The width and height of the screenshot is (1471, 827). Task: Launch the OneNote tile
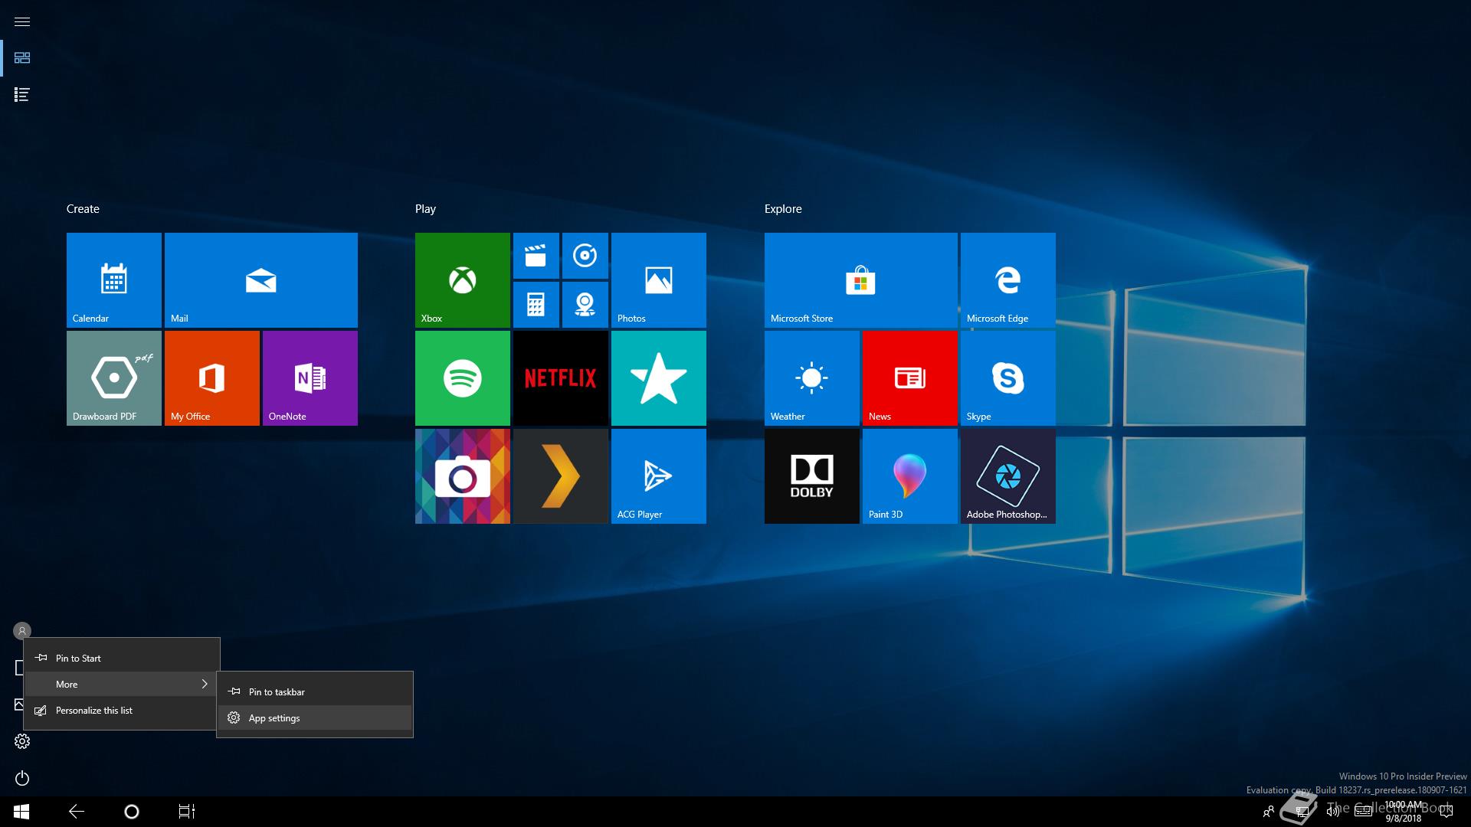coord(310,378)
